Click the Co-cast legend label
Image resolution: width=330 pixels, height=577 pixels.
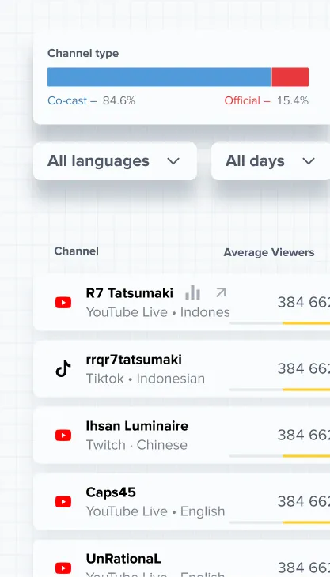click(67, 100)
